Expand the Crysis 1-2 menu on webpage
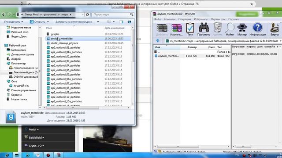282x158 pixels. (x=36, y=146)
